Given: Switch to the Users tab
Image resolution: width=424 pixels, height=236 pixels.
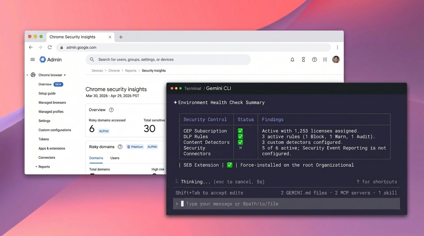Looking at the screenshot, I should pos(115,158).
